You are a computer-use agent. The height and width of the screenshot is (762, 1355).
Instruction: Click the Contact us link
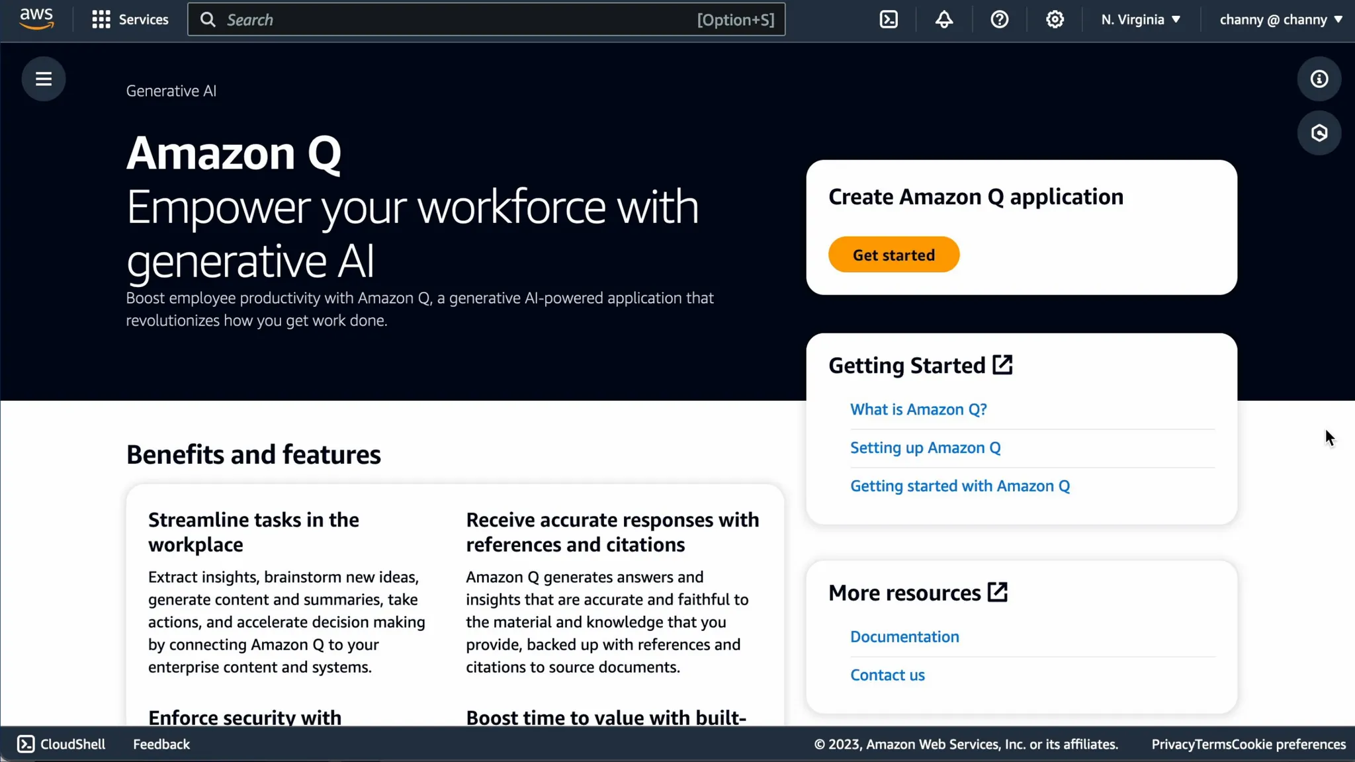[887, 675]
